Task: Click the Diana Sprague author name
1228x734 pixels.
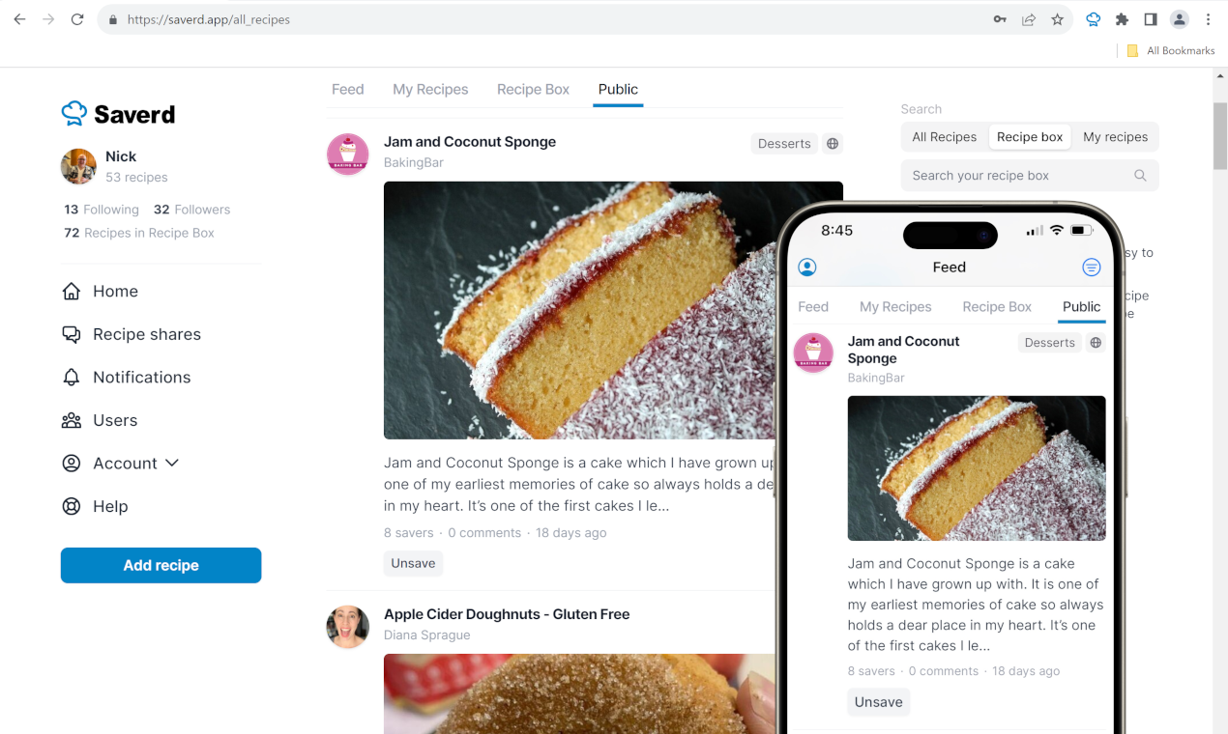Action: (x=427, y=635)
